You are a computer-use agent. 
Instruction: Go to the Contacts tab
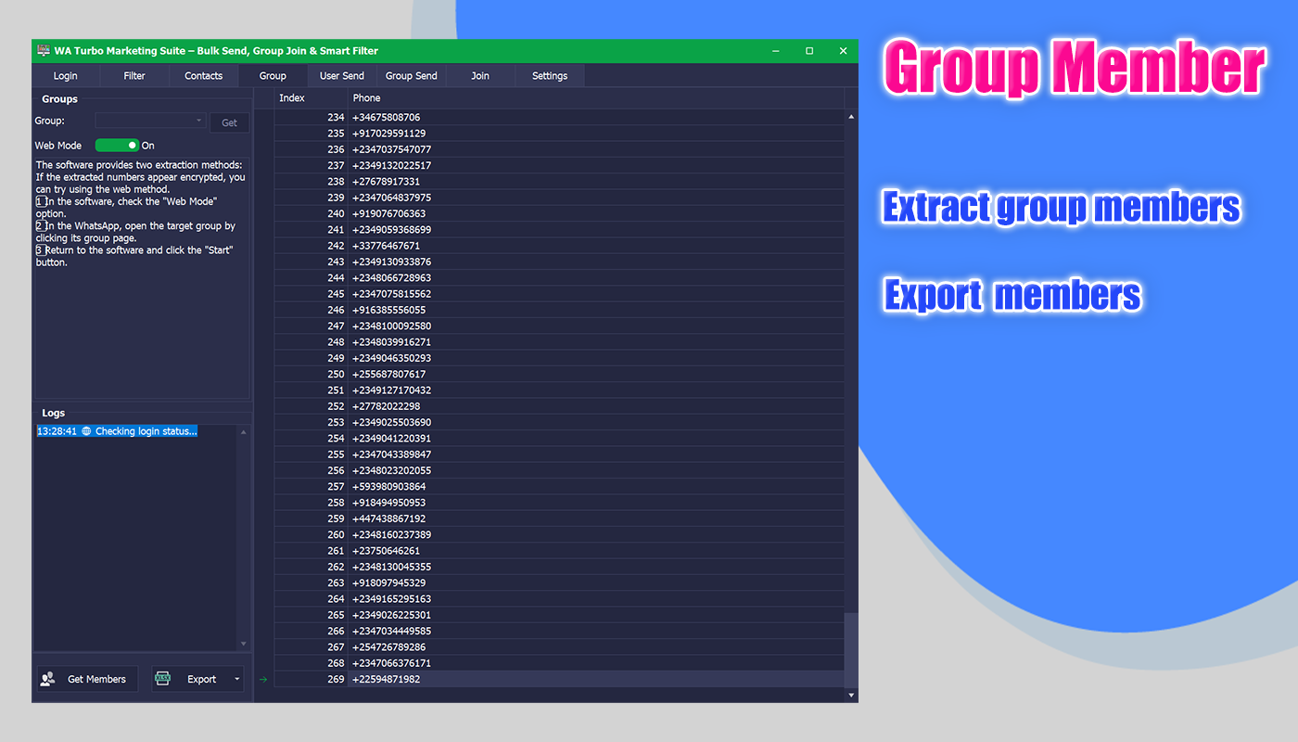(x=203, y=76)
